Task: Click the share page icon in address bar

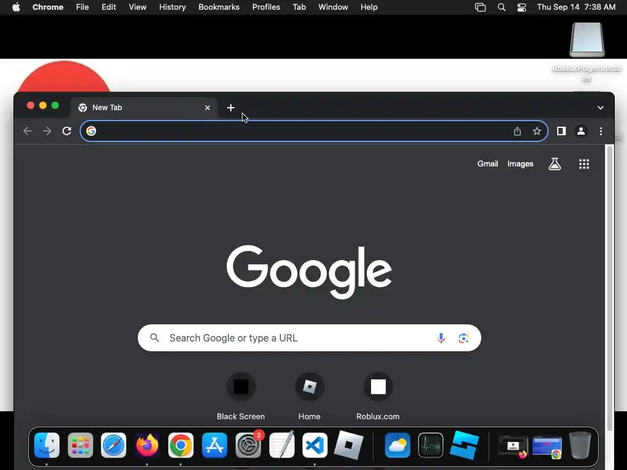Action: pos(517,131)
